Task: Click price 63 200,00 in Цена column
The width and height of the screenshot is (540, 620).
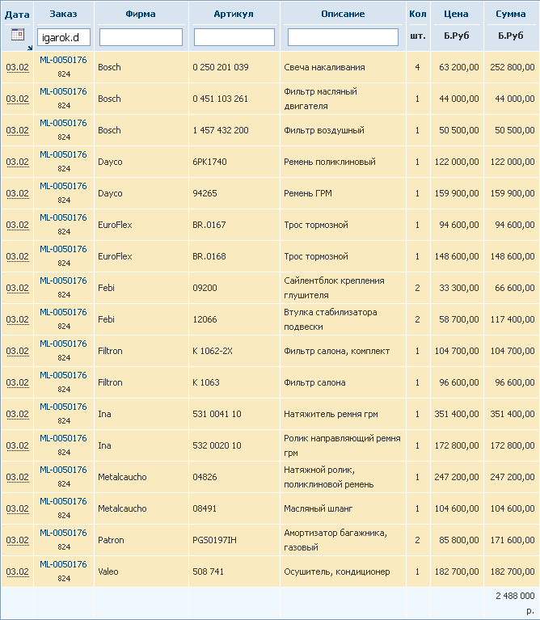Action: (x=459, y=67)
